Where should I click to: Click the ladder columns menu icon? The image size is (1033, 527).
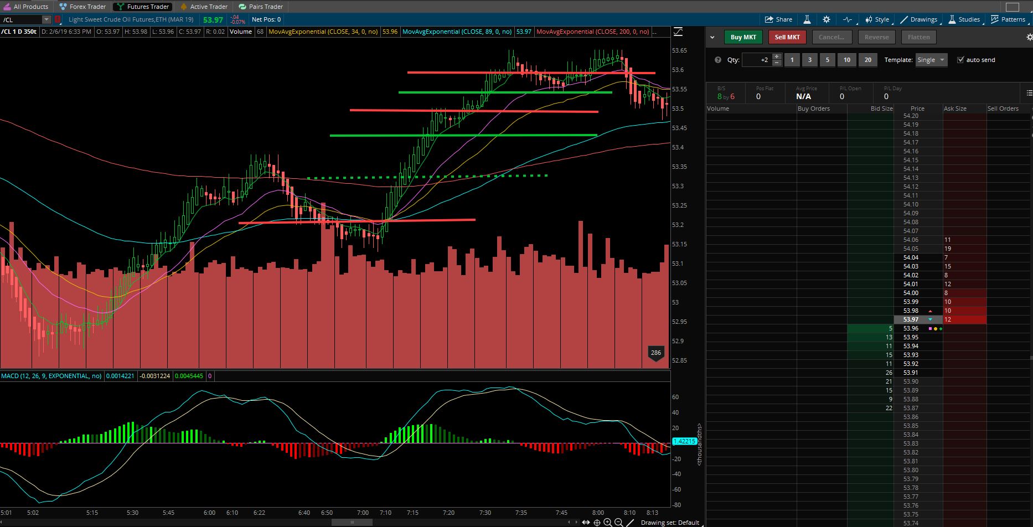tap(1029, 93)
